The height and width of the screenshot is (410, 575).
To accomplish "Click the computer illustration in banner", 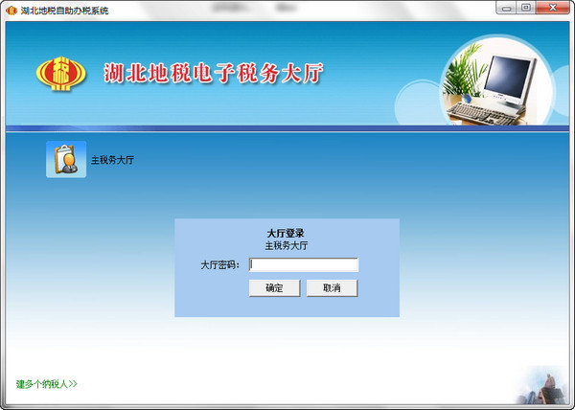I will [x=497, y=82].
